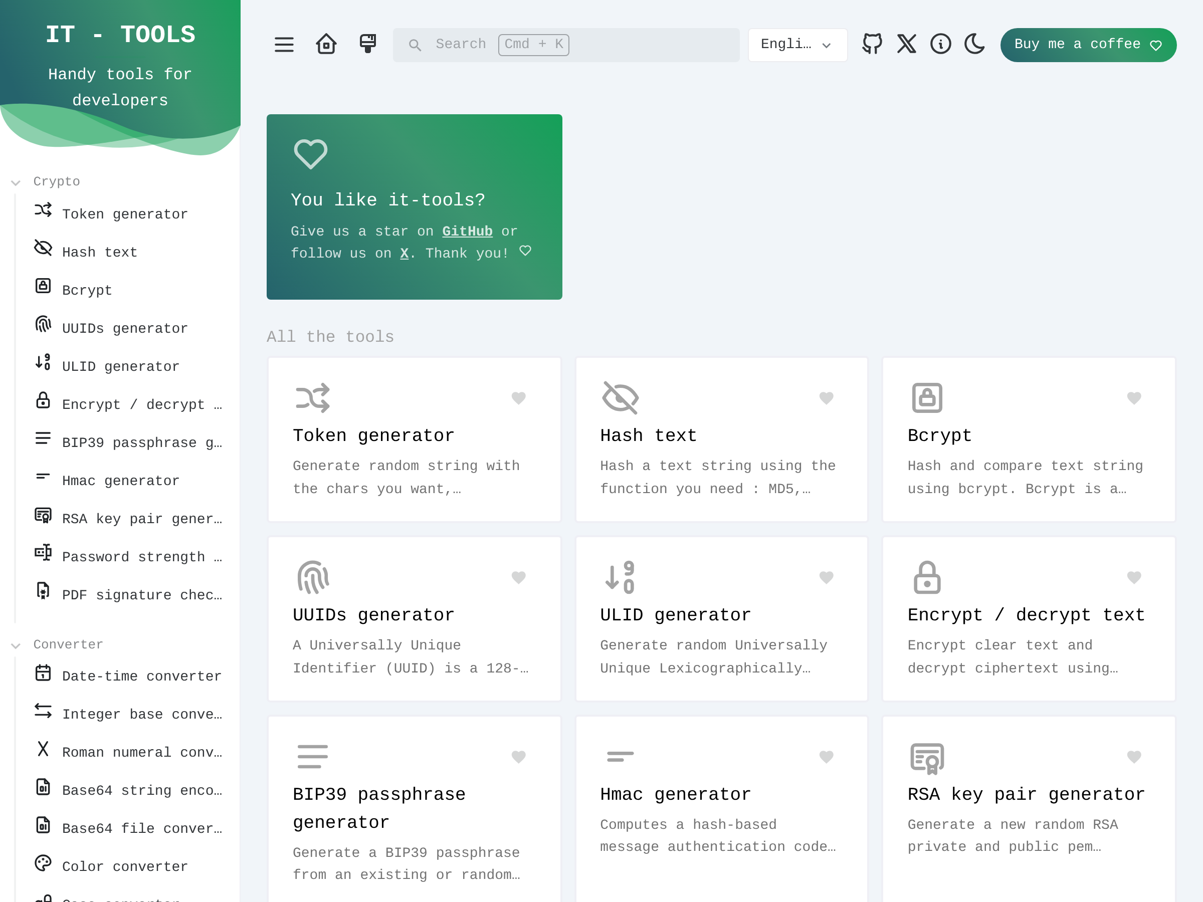Toggle the sidebar hamburger menu
Viewport: 1203px width, 902px height.
[284, 45]
